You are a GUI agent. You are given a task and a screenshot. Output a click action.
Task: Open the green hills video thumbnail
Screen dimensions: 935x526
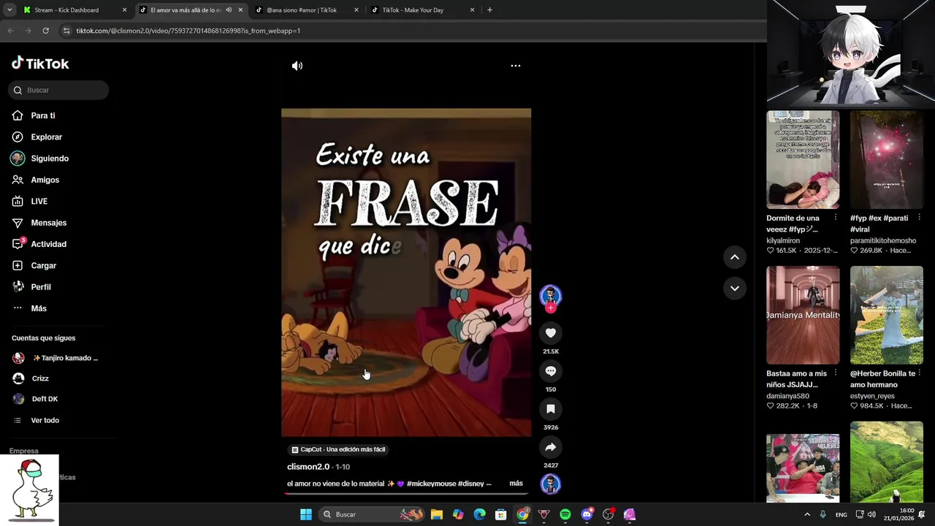pos(887,462)
